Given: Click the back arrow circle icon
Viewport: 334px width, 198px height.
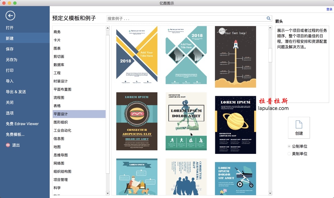Looking at the screenshot, I should click(10, 16).
